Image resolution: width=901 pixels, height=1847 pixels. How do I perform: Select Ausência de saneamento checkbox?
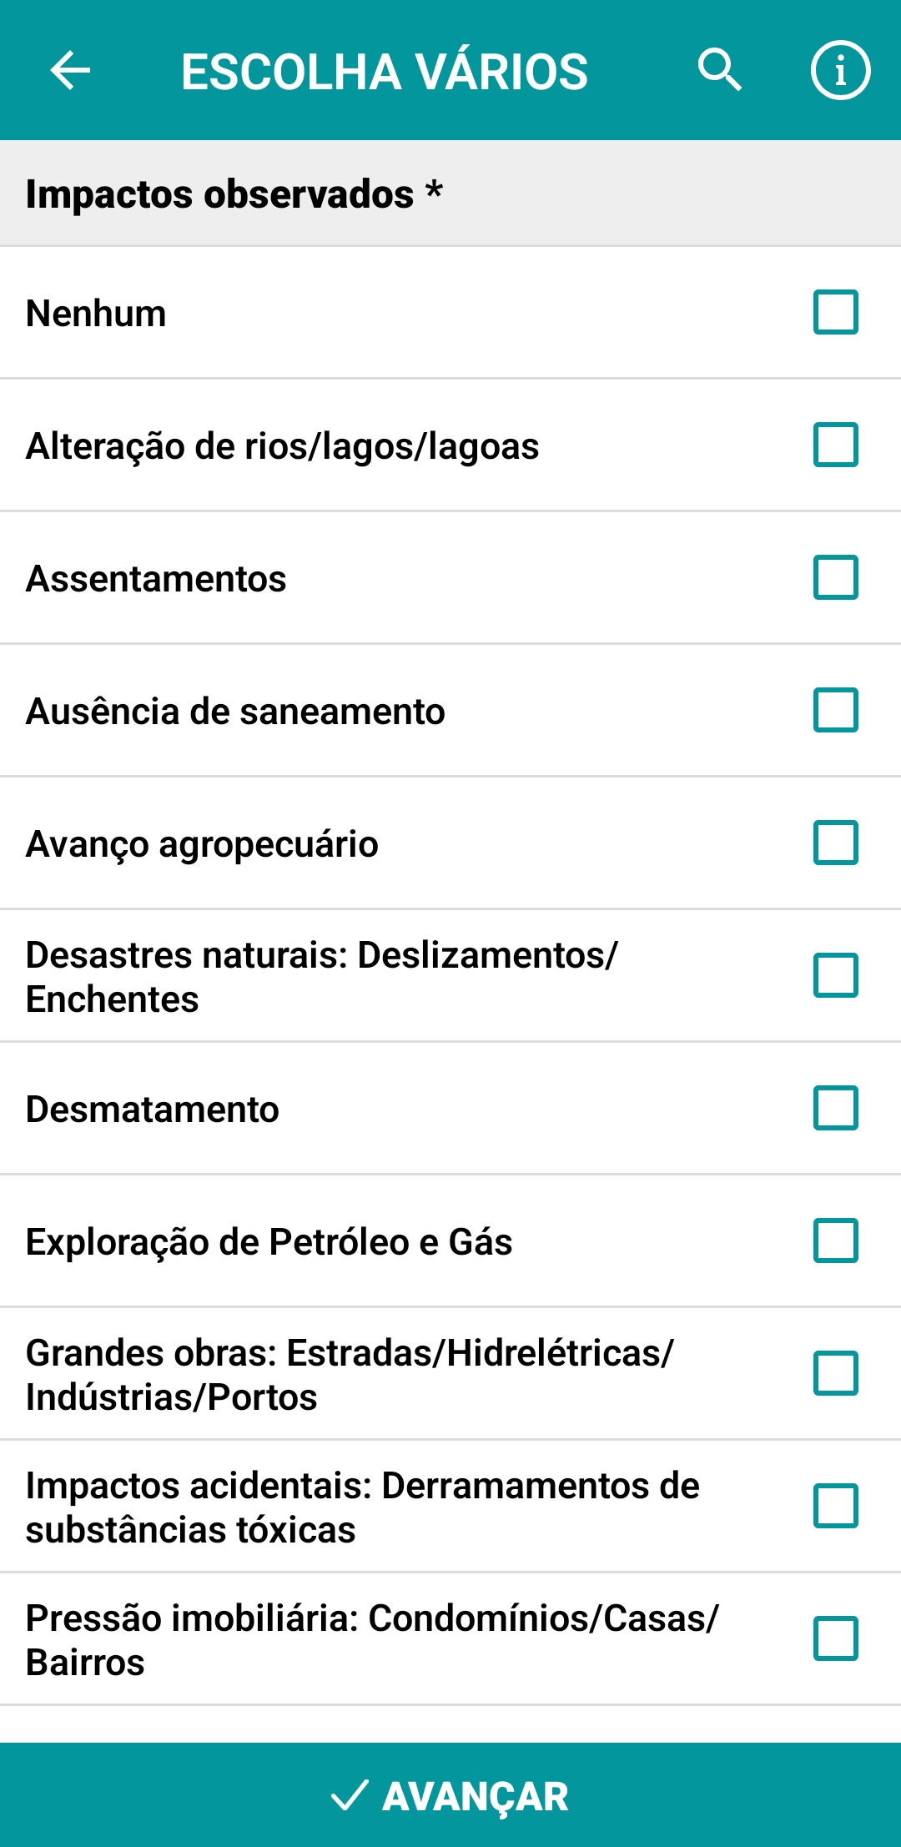[x=835, y=710]
